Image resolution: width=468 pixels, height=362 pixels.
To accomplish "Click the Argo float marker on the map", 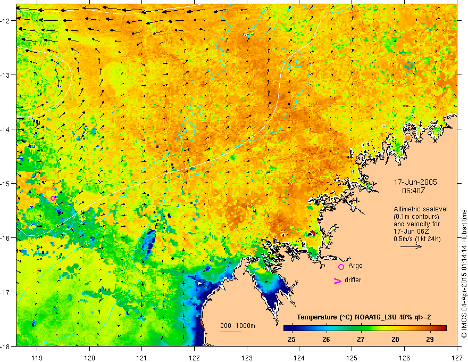I will (53, 199).
